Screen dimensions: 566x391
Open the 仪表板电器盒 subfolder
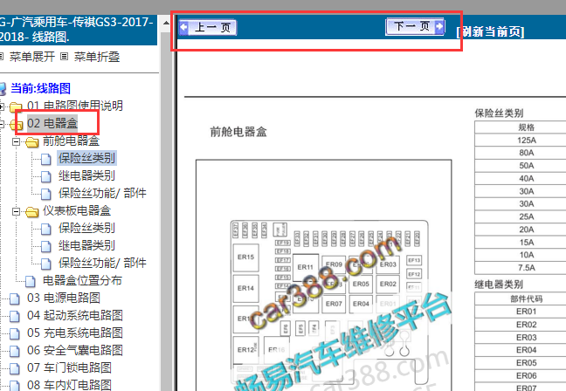pyautogui.click(x=77, y=210)
